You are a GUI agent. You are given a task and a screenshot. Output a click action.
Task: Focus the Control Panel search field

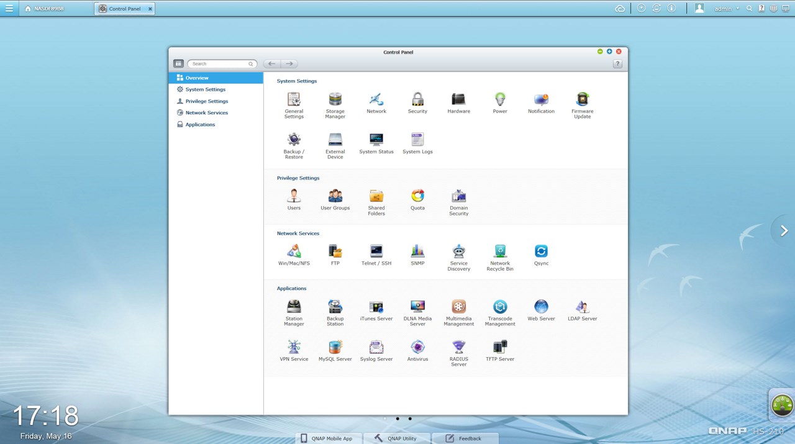222,64
